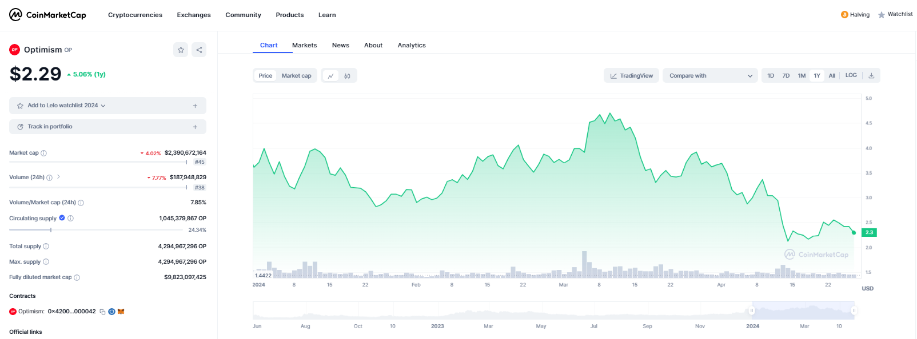This screenshot has height=339, width=917.
Task: Switch to the About tab
Action: tap(373, 45)
